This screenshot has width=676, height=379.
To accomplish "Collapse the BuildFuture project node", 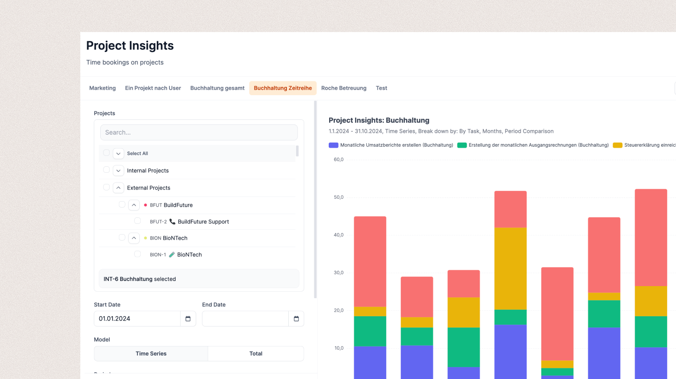I will pyautogui.click(x=134, y=205).
